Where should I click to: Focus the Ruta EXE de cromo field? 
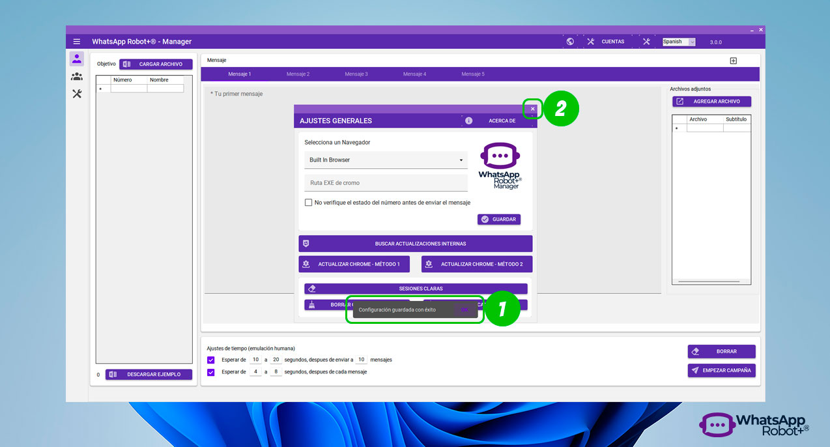click(x=386, y=183)
